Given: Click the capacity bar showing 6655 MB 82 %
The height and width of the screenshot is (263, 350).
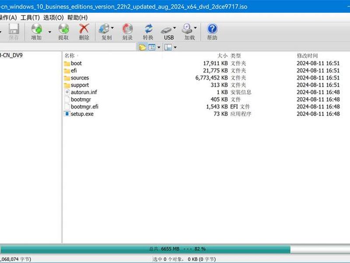Looking at the screenshot, I should 175,249.
